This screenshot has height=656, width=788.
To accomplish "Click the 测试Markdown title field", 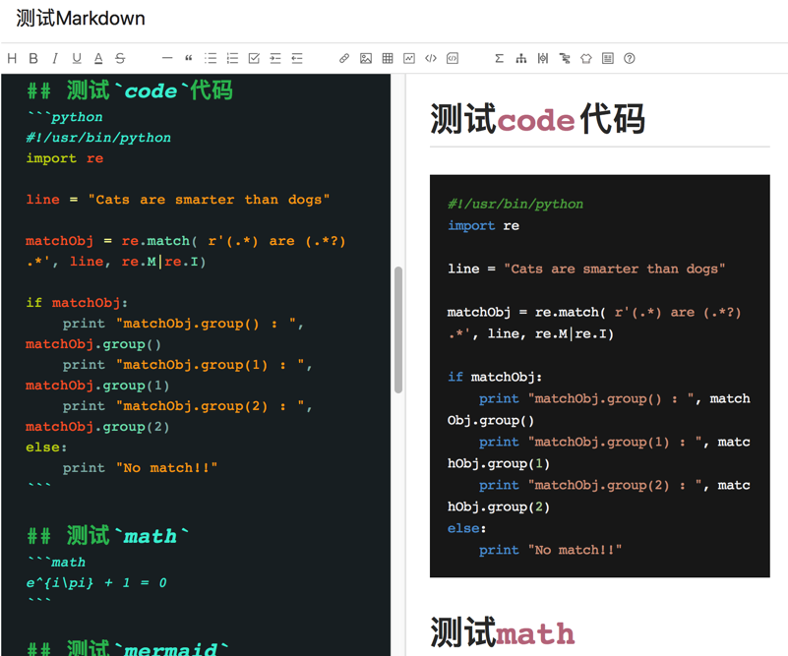I will (81, 18).
